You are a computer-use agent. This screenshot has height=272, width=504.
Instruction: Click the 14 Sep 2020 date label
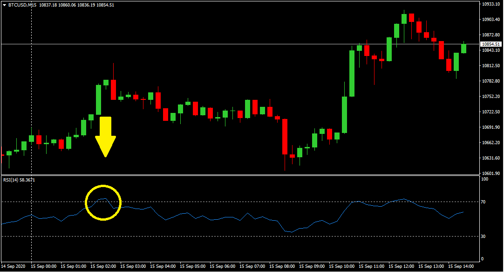tap(13, 266)
